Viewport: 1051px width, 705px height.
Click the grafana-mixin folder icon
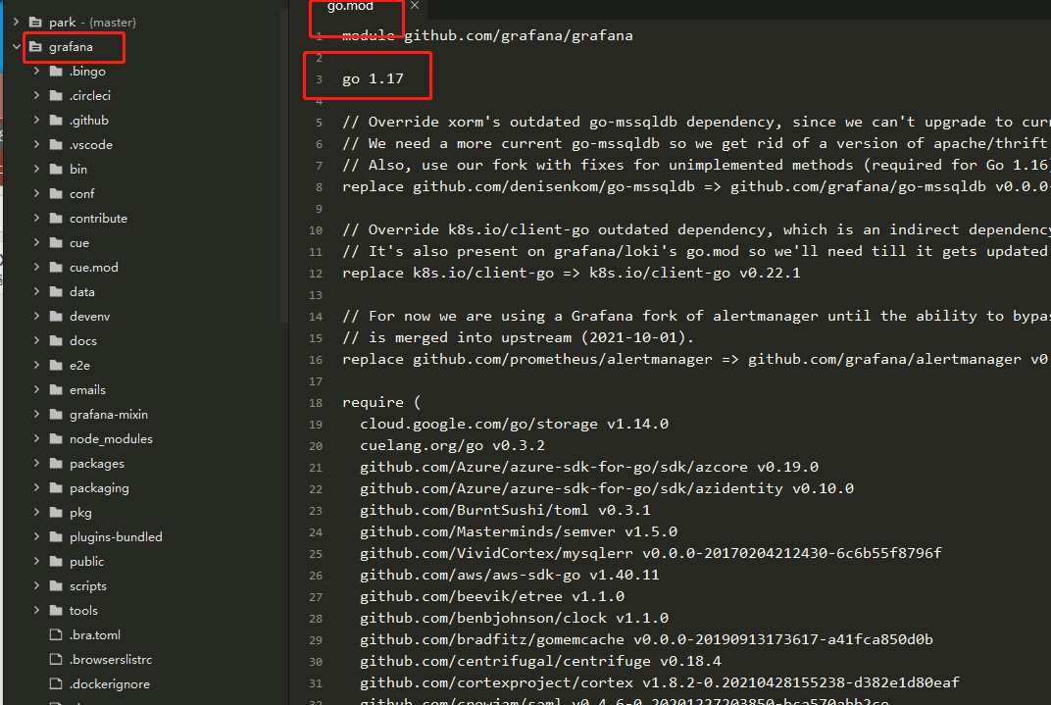[56, 414]
